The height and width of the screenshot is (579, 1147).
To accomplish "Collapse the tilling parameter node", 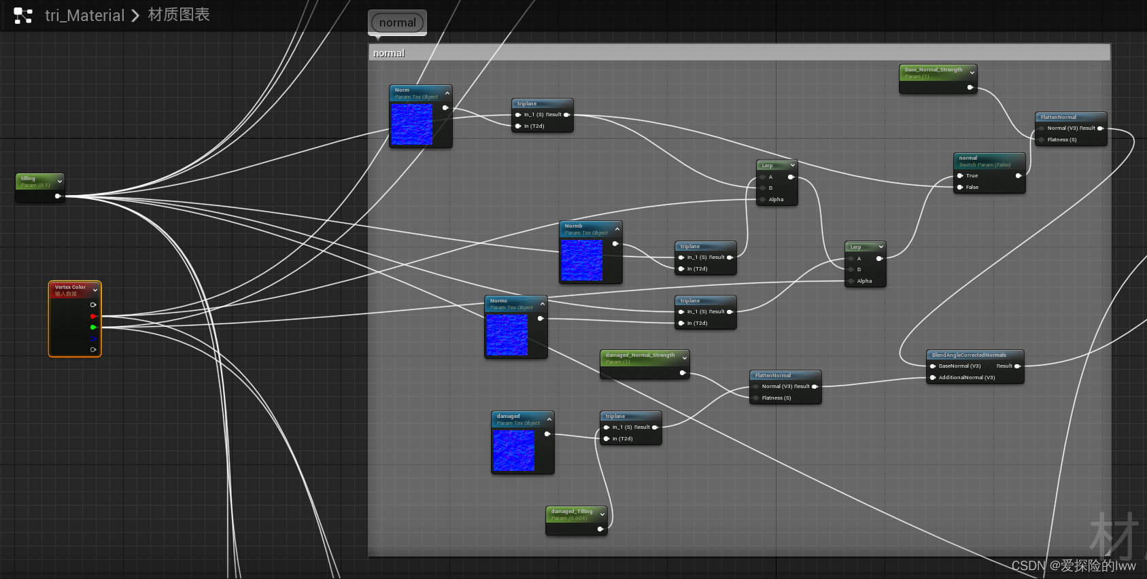I will click(60, 181).
